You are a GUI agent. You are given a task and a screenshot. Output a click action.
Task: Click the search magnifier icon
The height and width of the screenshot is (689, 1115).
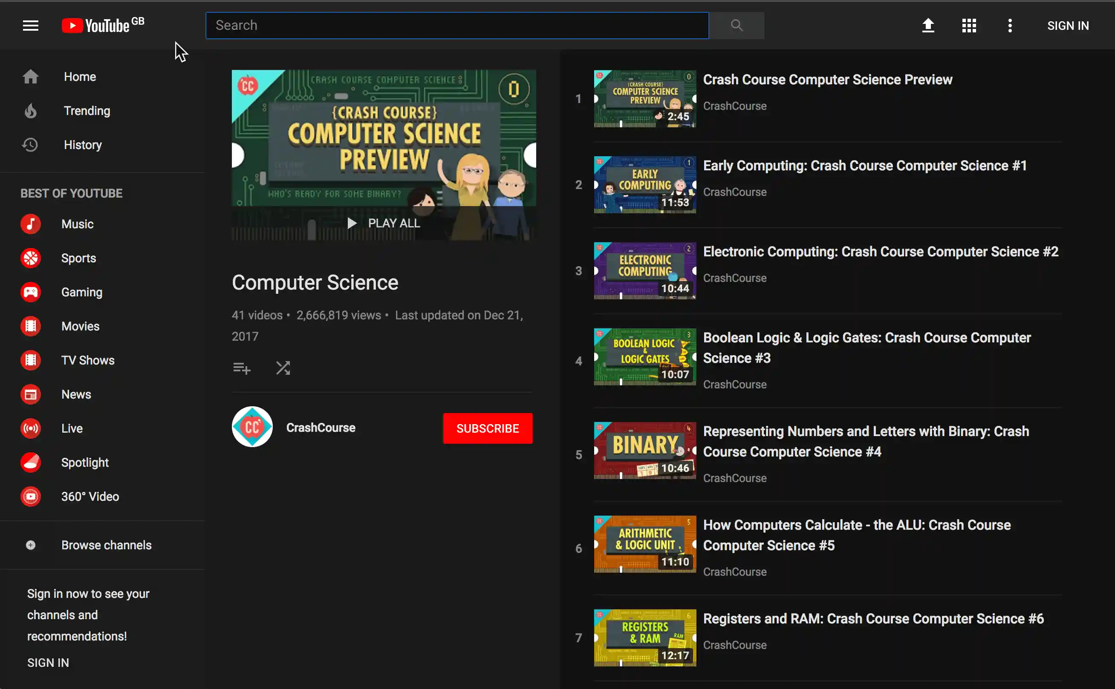[x=737, y=26]
